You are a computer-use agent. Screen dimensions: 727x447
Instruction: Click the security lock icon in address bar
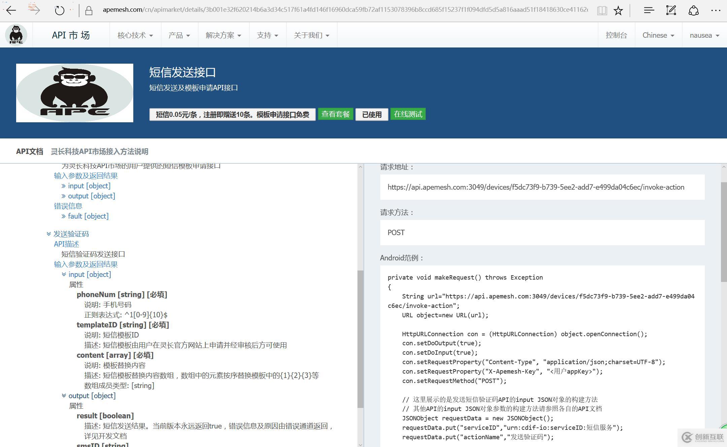tap(88, 10)
